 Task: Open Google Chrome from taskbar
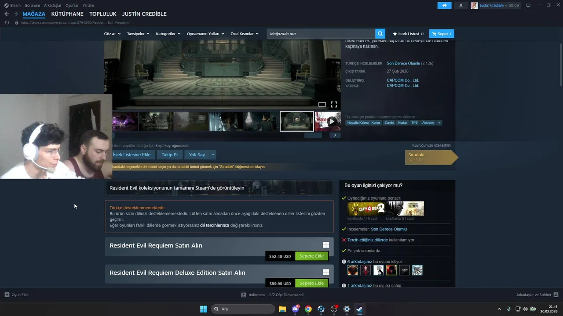[308, 309]
